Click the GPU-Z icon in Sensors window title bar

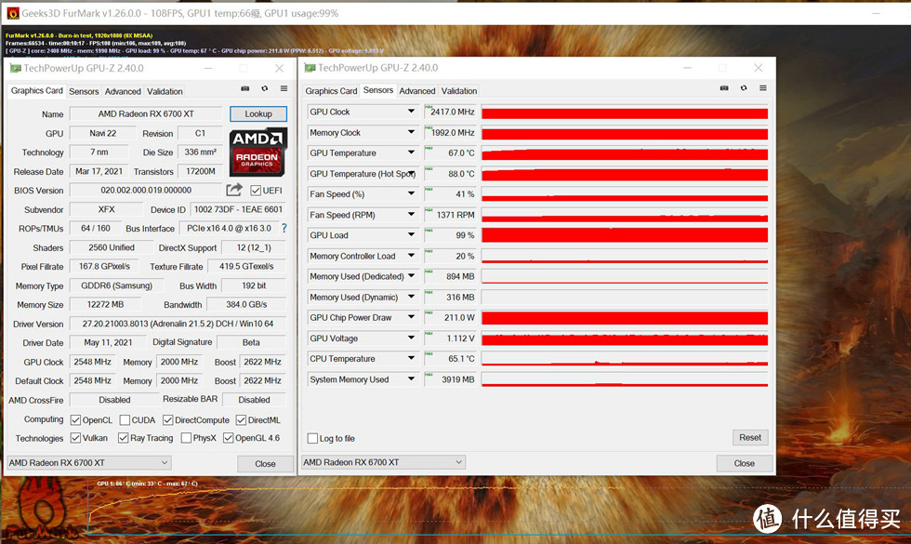(x=310, y=68)
